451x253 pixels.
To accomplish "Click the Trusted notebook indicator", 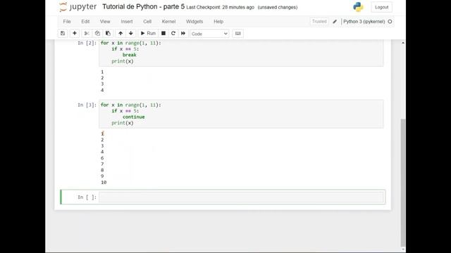I will [x=319, y=22].
